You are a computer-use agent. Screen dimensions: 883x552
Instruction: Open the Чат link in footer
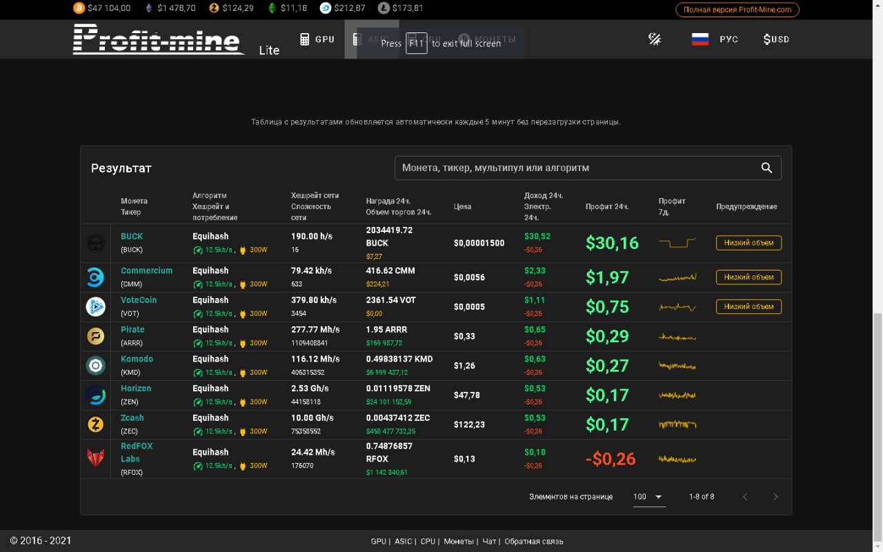[x=489, y=542]
